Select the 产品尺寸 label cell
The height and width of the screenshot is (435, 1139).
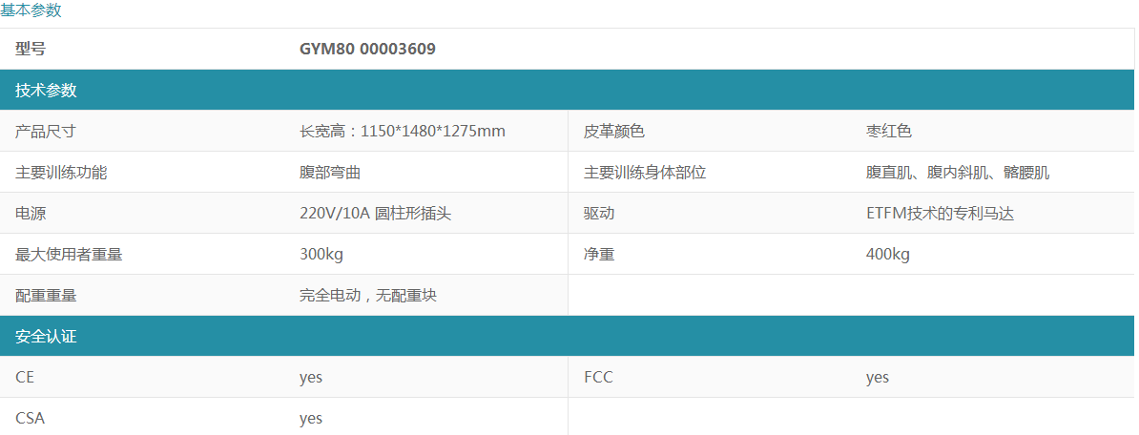[46, 132]
